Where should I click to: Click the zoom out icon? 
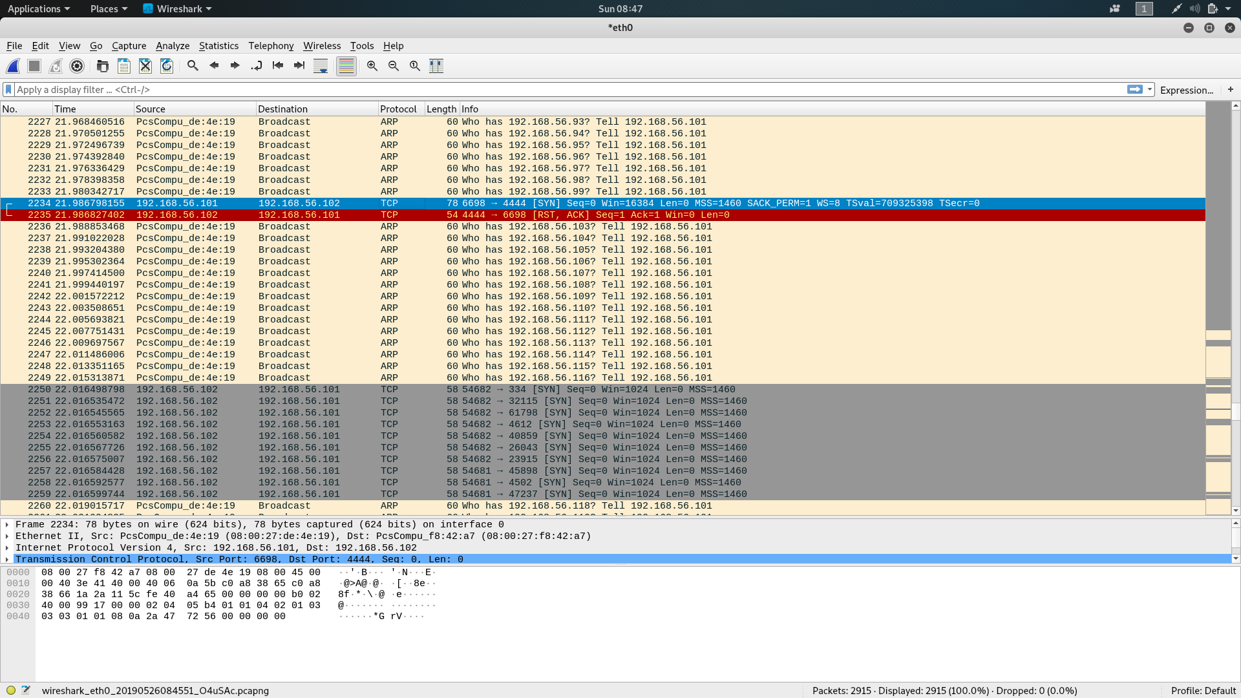pos(394,65)
